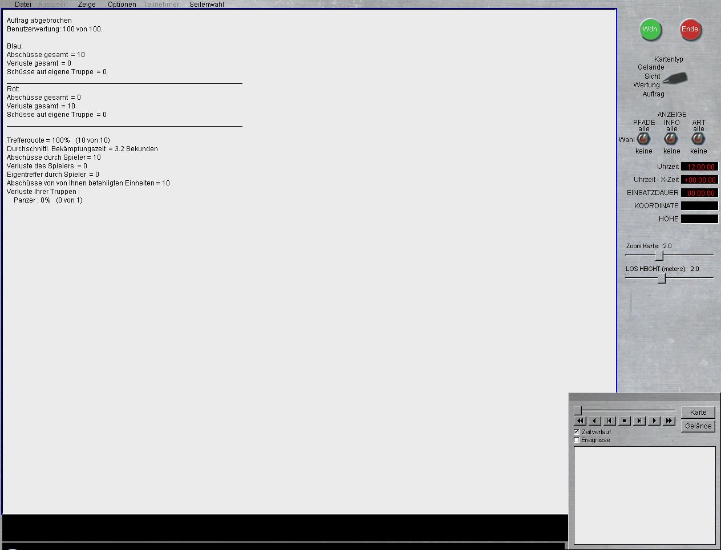Open the Datei menu
The height and width of the screenshot is (550, 721).
(x=23, y=5)
